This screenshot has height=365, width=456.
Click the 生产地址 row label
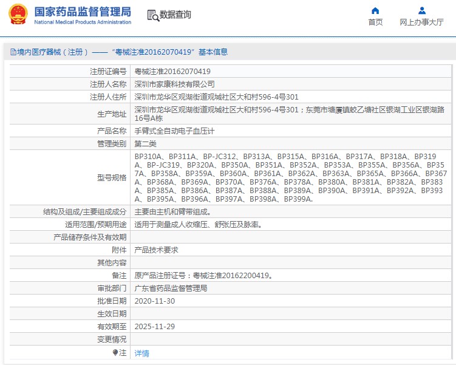(112, 114)
